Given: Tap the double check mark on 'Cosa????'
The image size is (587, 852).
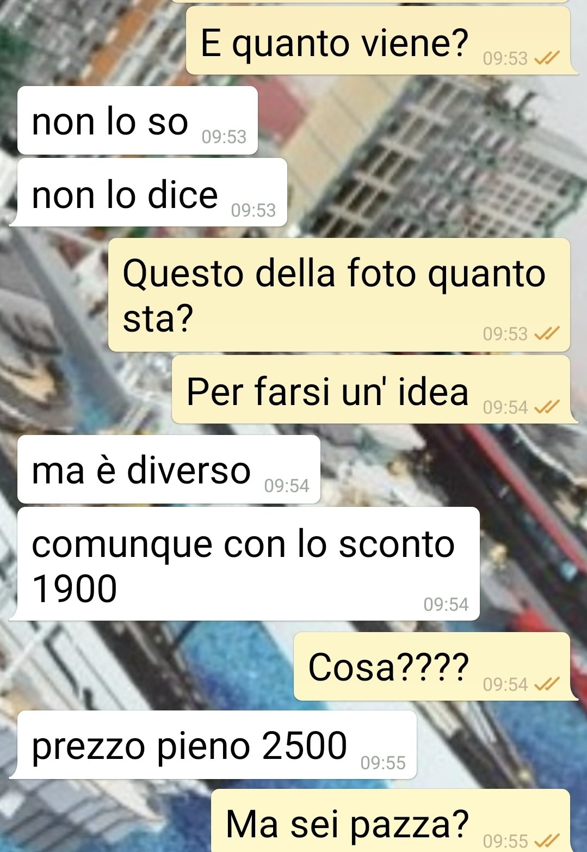Looking at the screenshot, I should coord(546,684).
